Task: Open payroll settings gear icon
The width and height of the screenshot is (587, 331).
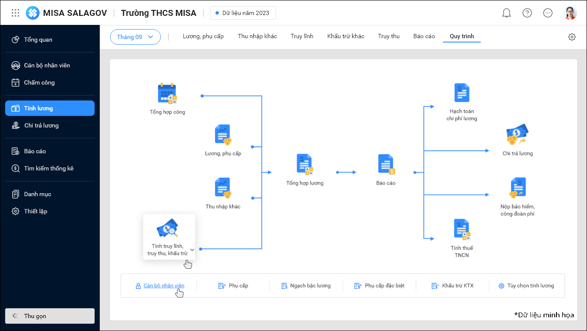Action: click(x=572, y=37)
